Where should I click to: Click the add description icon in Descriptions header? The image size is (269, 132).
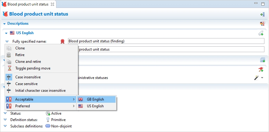point(262,24)
